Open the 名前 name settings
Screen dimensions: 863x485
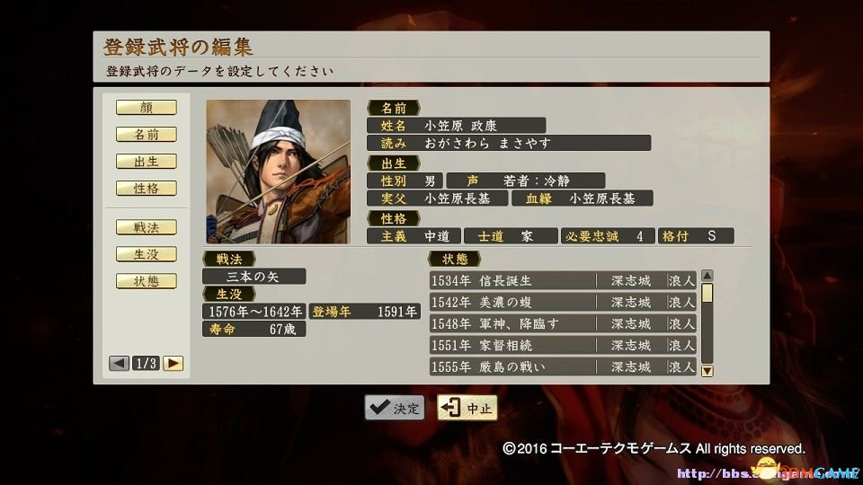pyautogui.click(x=147, y=134)
